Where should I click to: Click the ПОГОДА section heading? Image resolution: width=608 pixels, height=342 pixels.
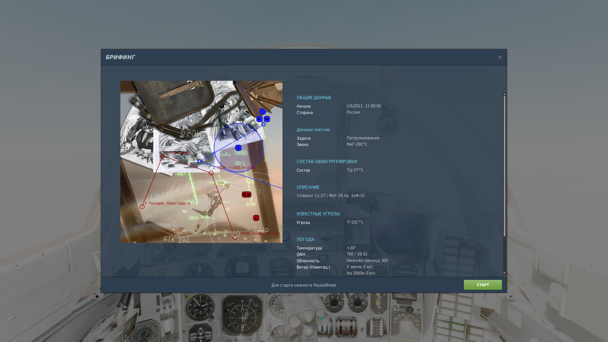click(305, 239)
